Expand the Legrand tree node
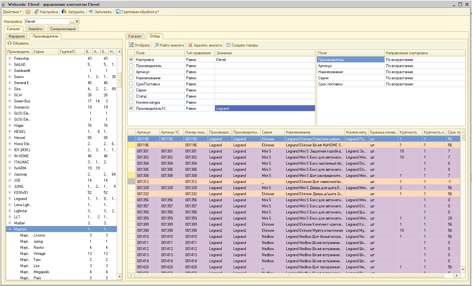This screenshot has width=472, height=286. (10, 199)
